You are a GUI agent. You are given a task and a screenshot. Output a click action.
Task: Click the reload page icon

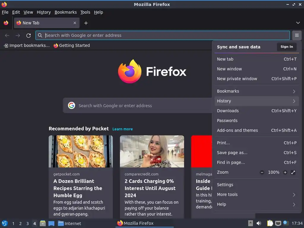(x=28, y=36)
